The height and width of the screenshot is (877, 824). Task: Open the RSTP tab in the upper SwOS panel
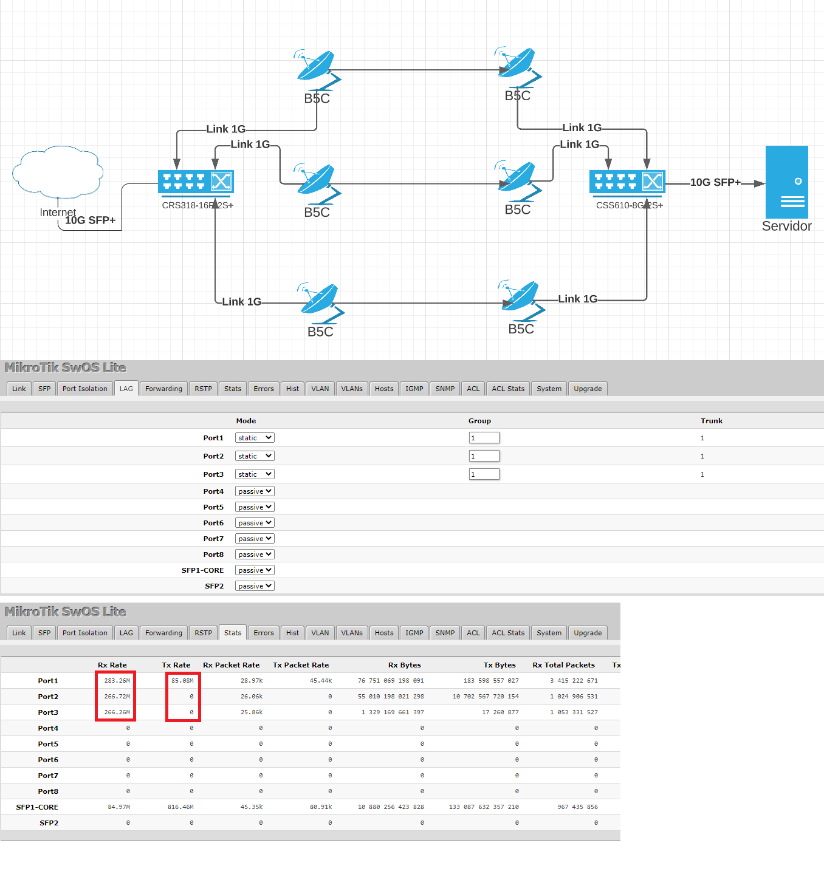204,389
